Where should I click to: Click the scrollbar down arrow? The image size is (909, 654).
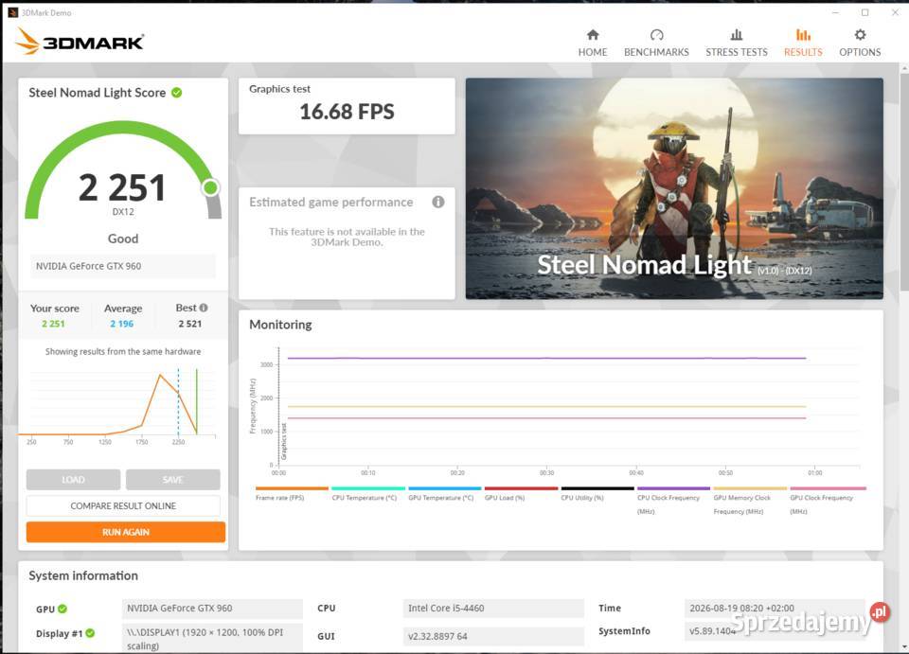coord(903,647)
